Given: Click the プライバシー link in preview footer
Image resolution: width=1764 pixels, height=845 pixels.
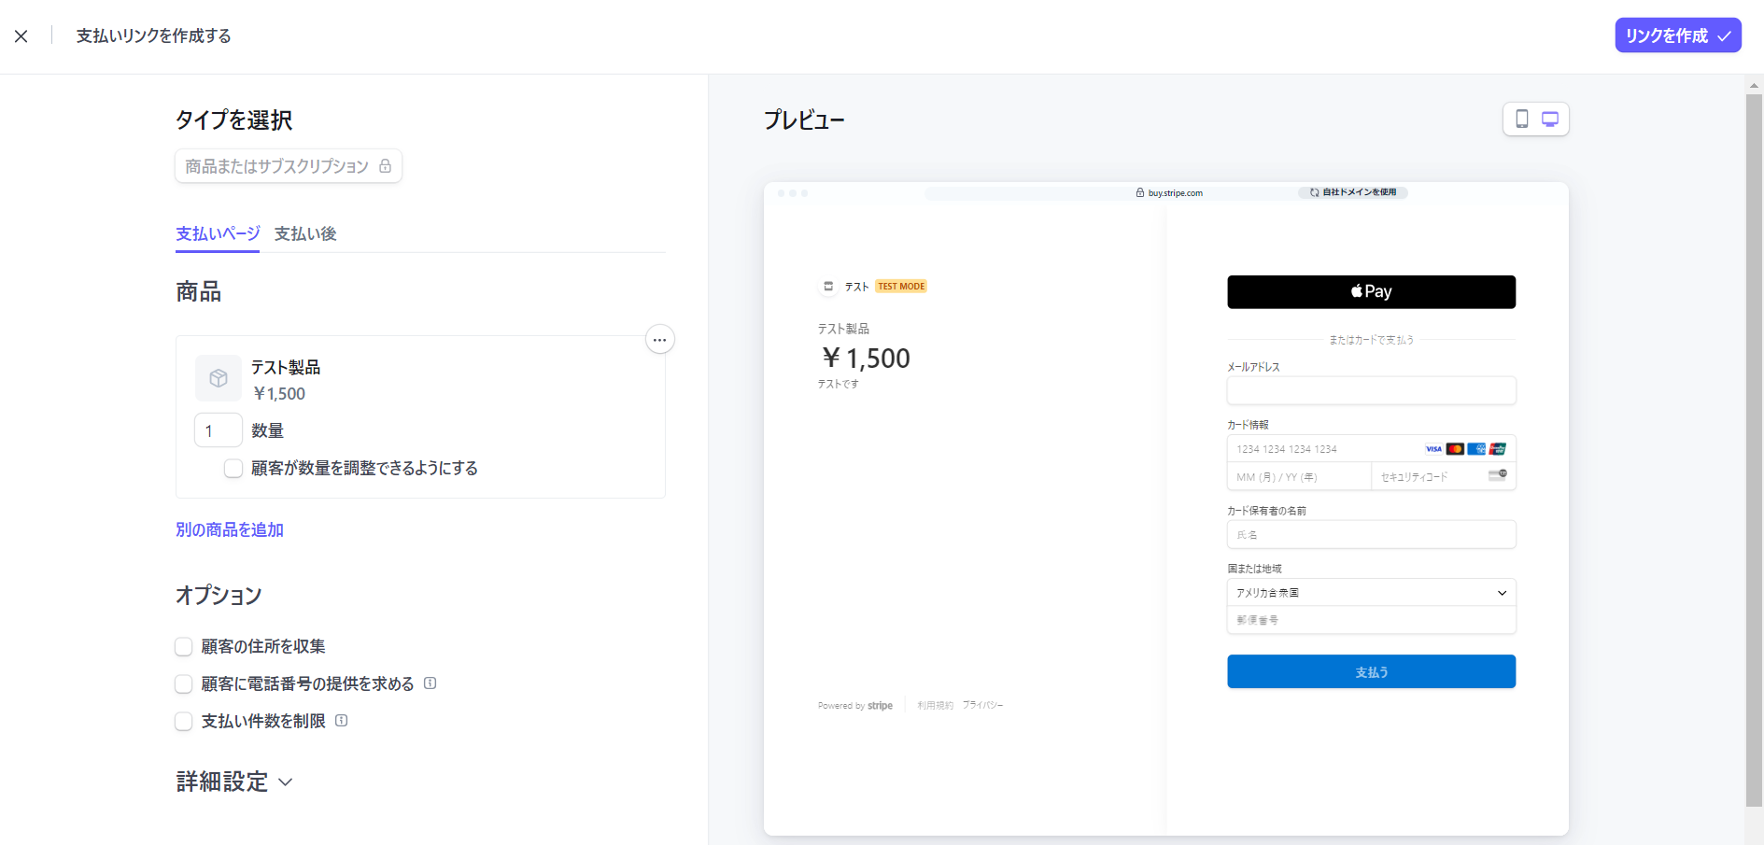Looking at the screenshot, I should (982, 706).
